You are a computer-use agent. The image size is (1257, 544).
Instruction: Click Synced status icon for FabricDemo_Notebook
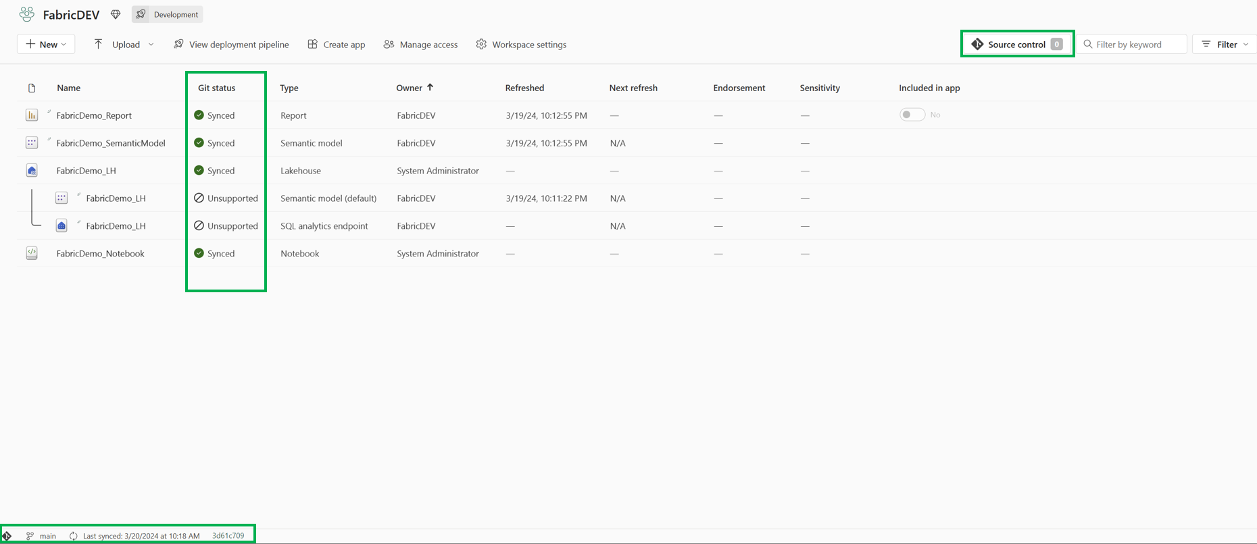click(x=199, y=253)
